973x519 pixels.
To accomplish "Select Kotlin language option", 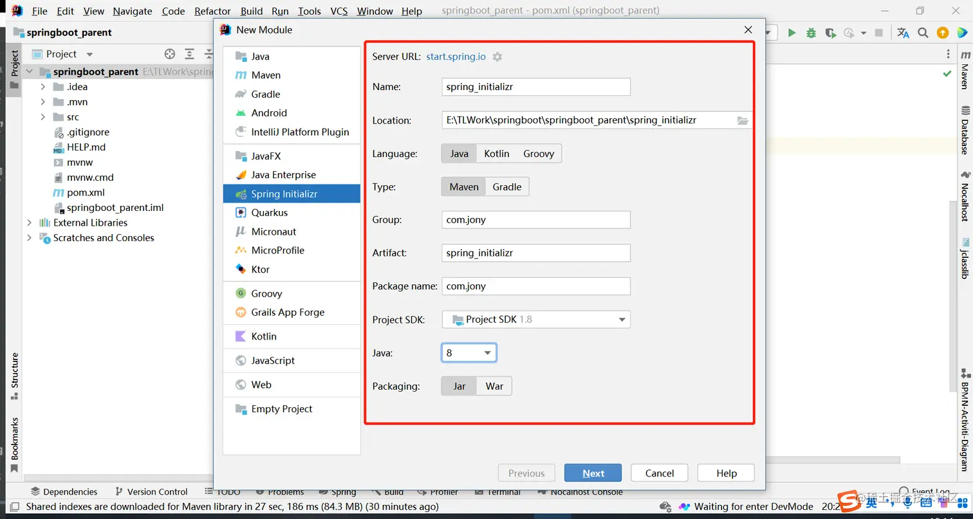I will click(496, 154).
